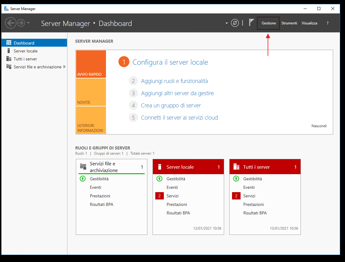Click Tutti i server sidebar icon
The height and width of the screenshot is (262, 345).
pos(9,59)
